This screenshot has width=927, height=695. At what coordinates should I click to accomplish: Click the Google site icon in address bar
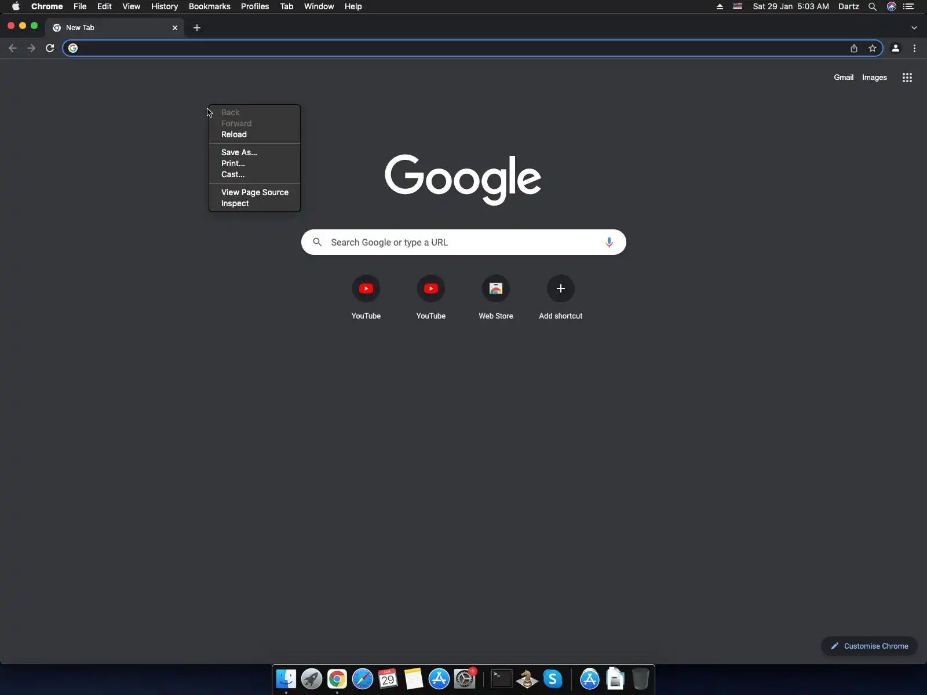73,48
